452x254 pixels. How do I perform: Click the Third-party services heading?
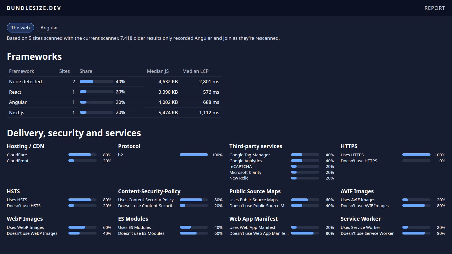click(x=256, y=146)
